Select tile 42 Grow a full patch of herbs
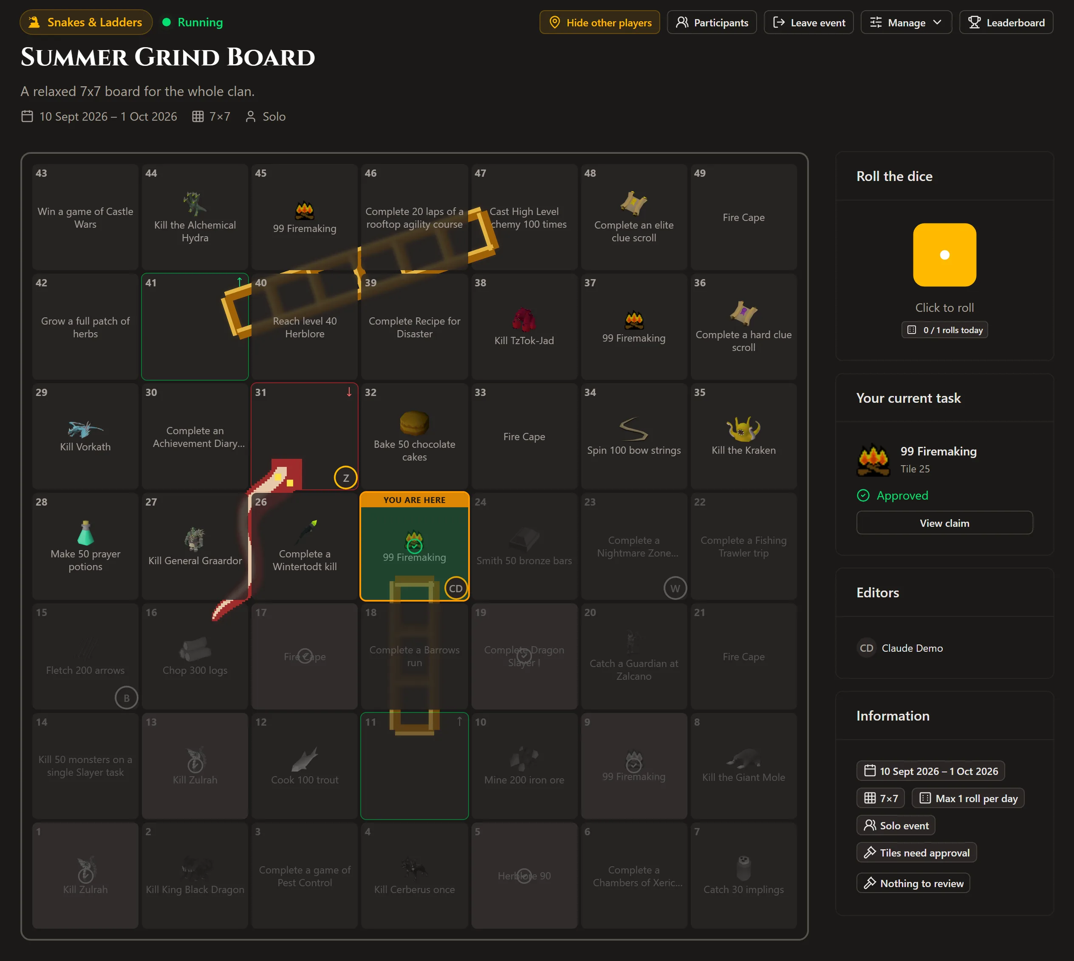Image resolution: width=1074 pixels, height=961 pixels. pos(85,326)
